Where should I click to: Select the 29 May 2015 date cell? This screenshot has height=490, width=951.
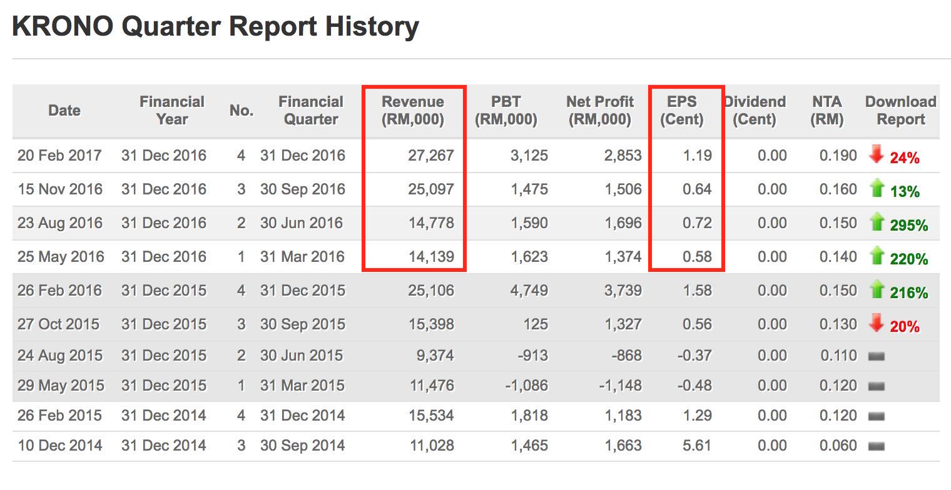61,386
